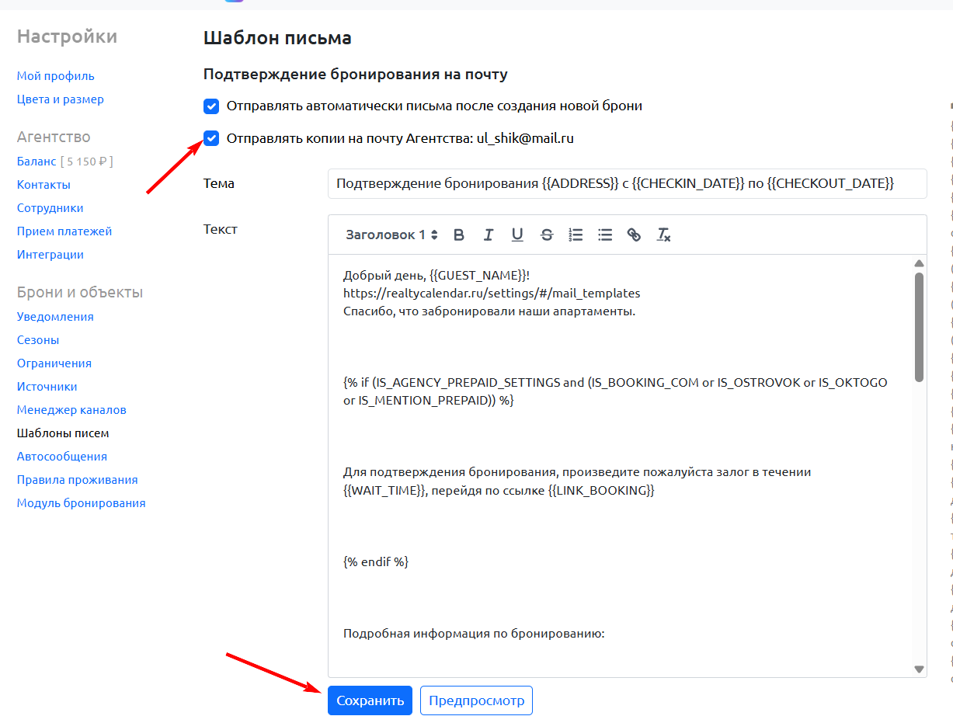Image resolution: width=953 pixels, height=723 pixels.
Task: Open Цвета и размер settings
Action: 61,99
